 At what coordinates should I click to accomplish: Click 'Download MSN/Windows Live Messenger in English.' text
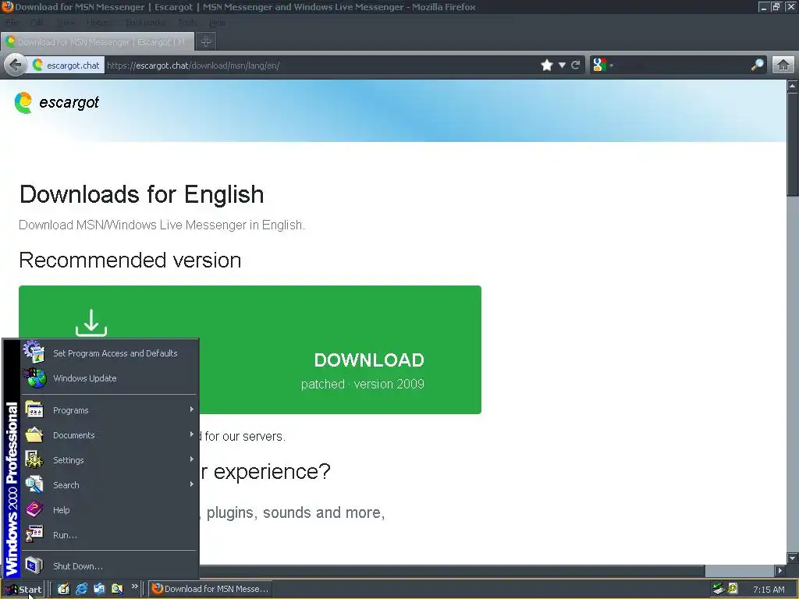click(162, 225)
